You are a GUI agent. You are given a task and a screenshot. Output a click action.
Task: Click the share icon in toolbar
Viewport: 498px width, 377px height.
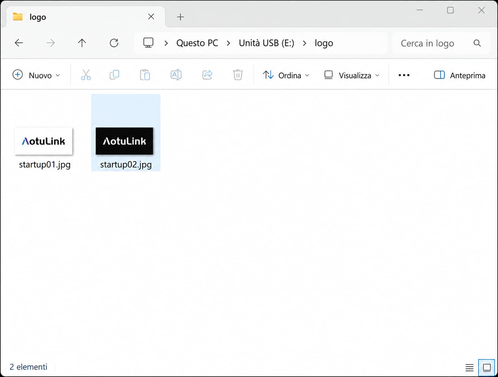(207, 75)
